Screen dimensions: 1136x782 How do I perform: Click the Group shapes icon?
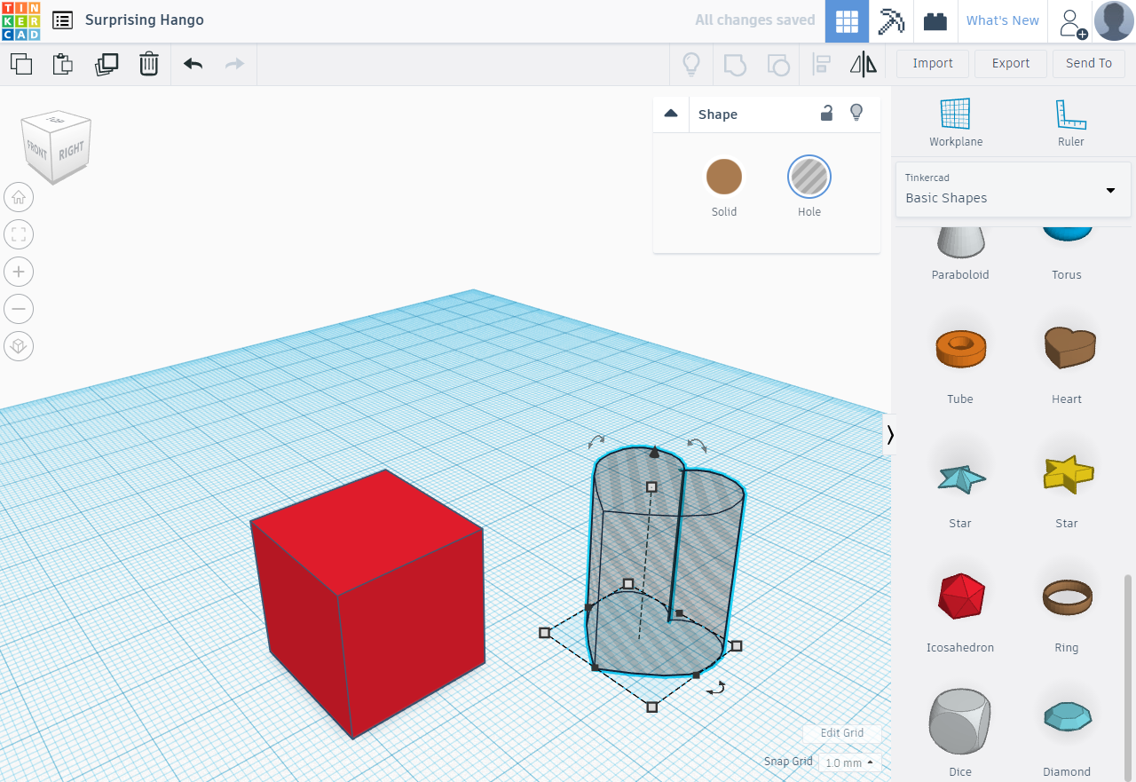pos(735,64)
